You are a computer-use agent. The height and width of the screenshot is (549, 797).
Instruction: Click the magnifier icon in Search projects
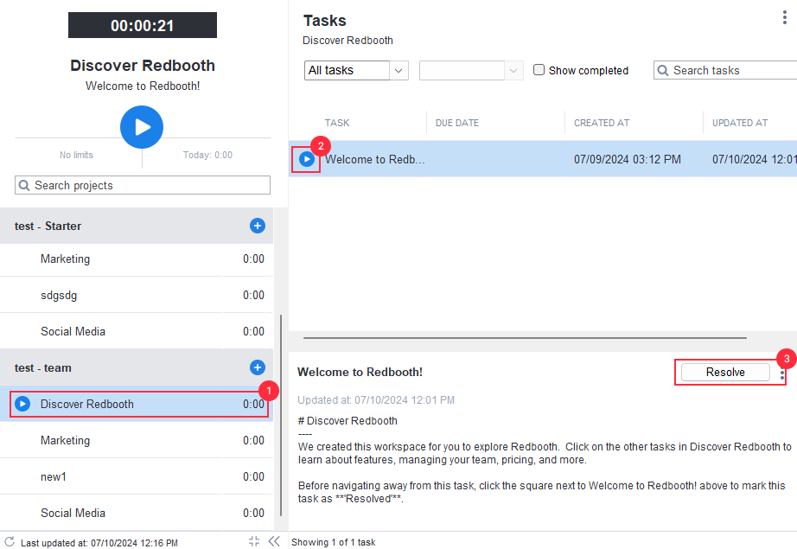[24, 186]
